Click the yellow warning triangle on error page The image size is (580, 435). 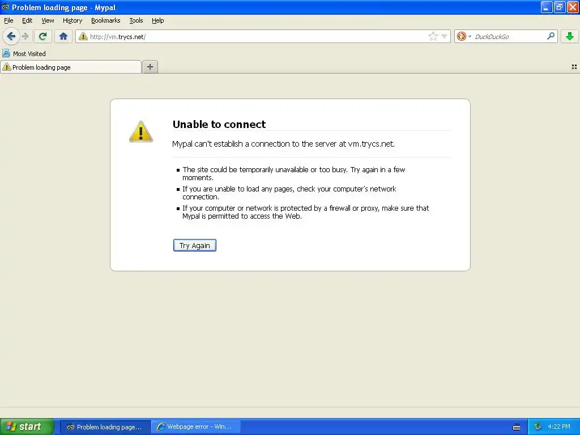pyautogui.click(x=140, y=131)
